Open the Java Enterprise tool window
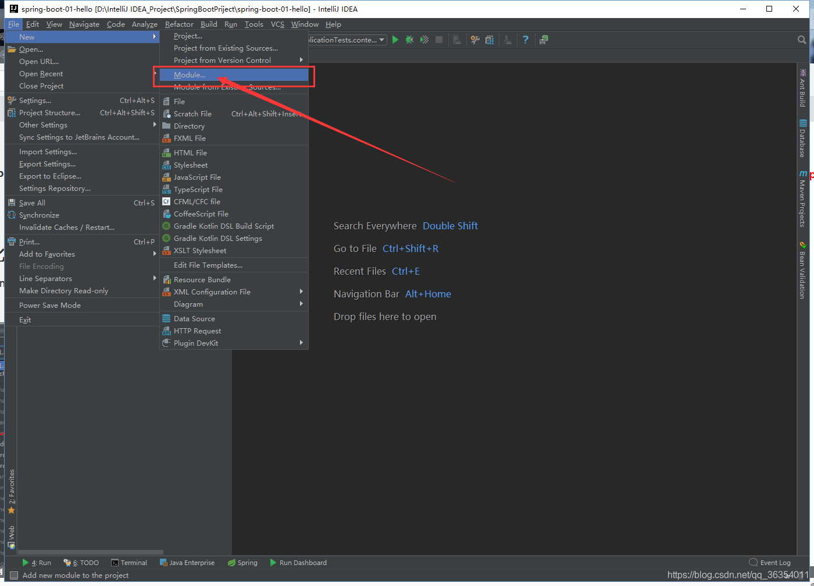Image resolution: width=814 pixels, height=586 pixels. tap(187, 563)
